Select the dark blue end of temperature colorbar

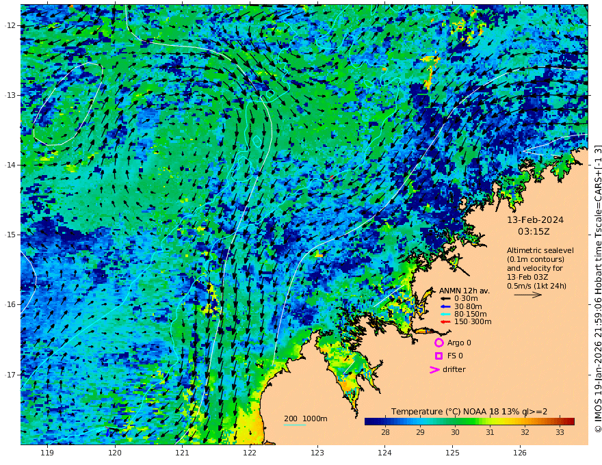click(368, 421)
